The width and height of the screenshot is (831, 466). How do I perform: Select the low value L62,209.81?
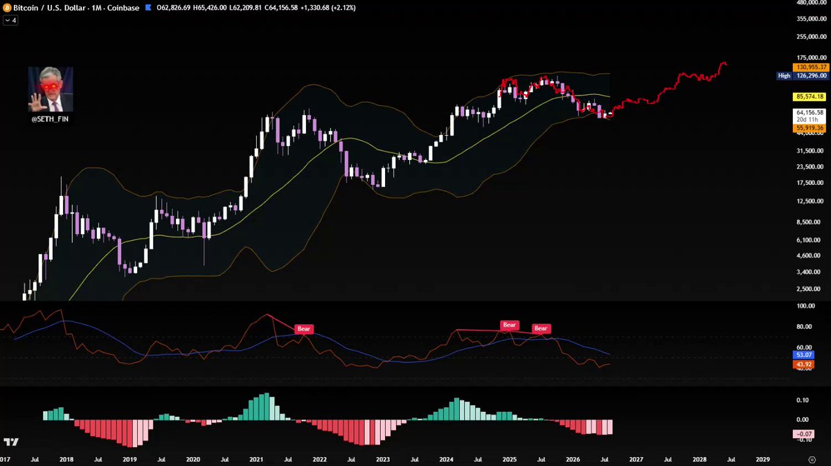(247, 8)
